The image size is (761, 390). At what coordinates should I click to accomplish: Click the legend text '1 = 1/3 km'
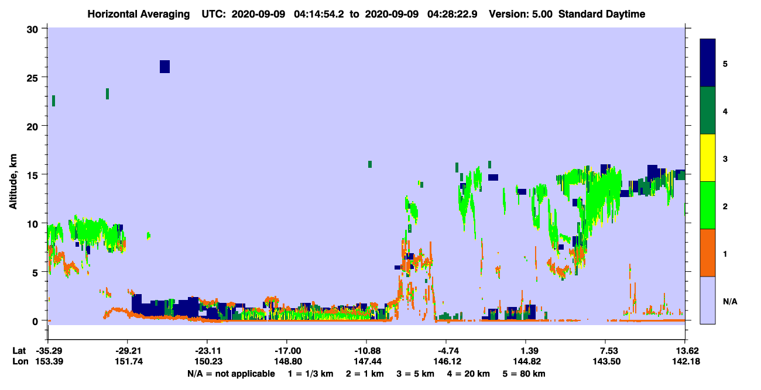point(311,374)
